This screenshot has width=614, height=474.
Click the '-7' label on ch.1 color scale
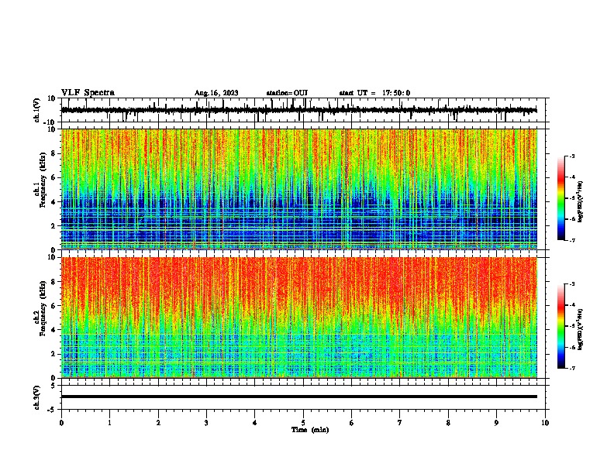click(x=571, y=240)
